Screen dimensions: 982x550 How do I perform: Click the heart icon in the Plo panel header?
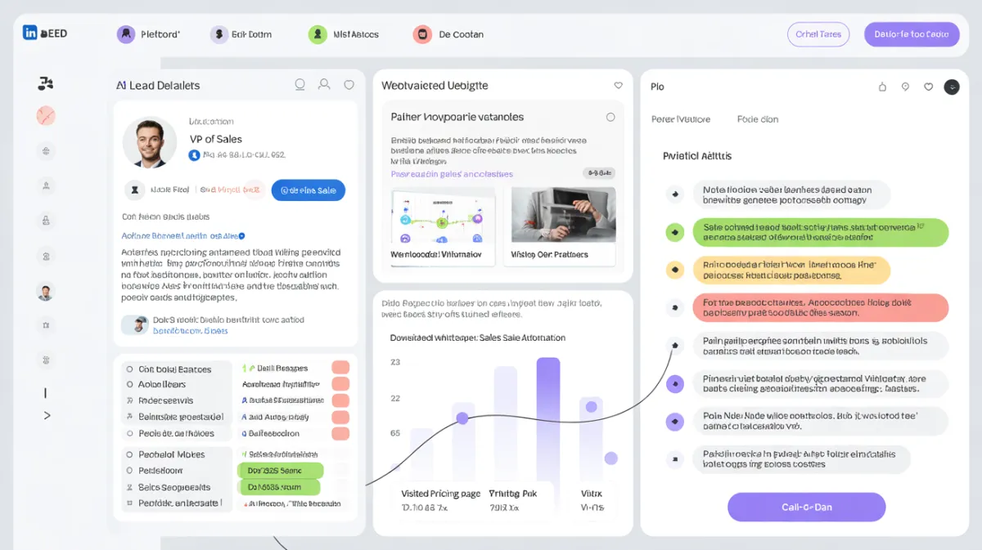(928, 87)
